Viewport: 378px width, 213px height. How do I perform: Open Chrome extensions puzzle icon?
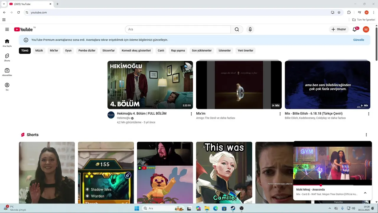[349, 12]
